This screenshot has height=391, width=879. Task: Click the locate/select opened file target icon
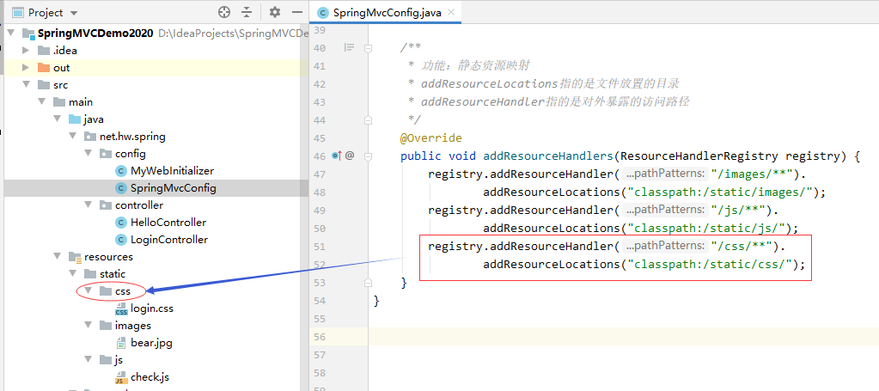224,12
